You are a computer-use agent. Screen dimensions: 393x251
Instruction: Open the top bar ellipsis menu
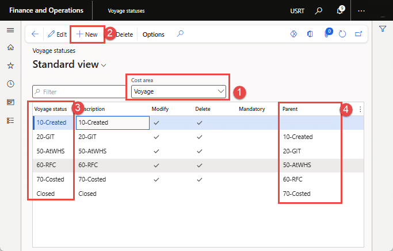[x=361, y=11]
